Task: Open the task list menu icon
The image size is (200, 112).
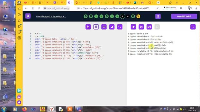Action: [158, 16]
